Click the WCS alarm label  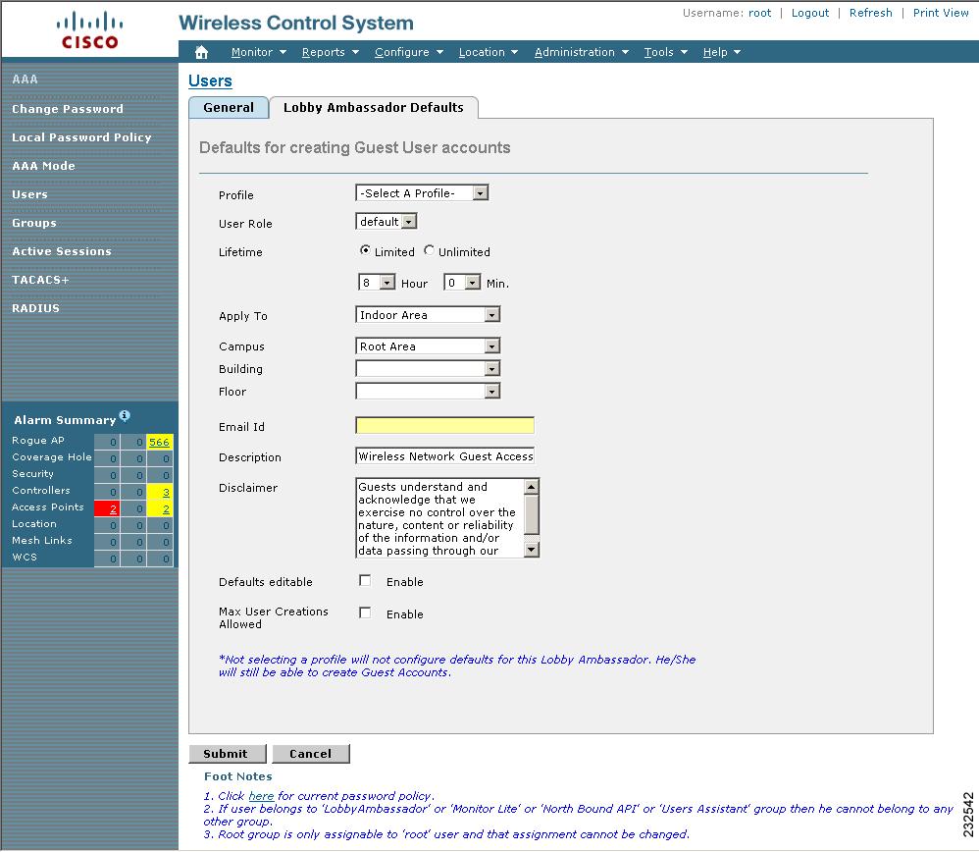[x=25, y=558]
